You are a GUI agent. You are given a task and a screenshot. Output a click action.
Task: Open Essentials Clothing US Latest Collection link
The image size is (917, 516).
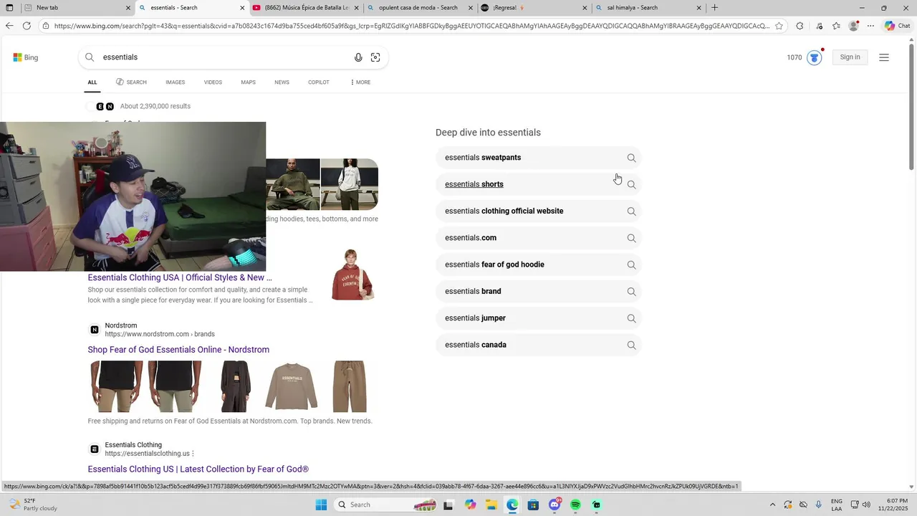pos(198,469)
